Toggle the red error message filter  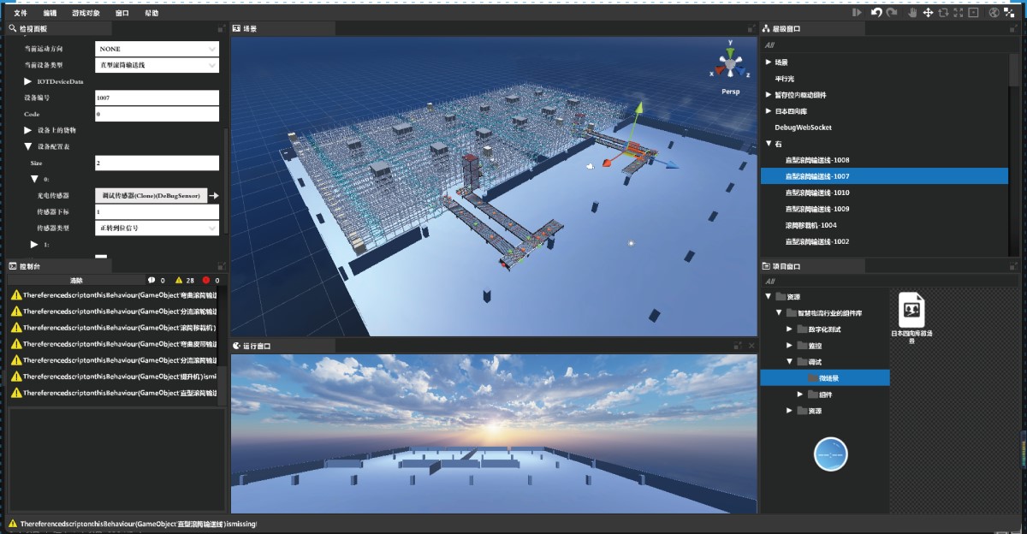pyautogui.click(x=211, y=280)
